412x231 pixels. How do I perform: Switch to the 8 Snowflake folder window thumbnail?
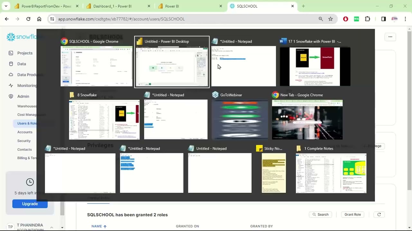[x=104, y=120]
